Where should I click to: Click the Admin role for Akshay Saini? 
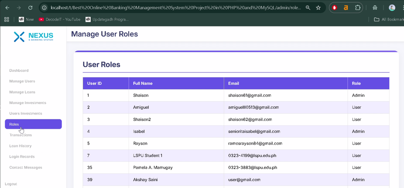click(x=358, y=179)
